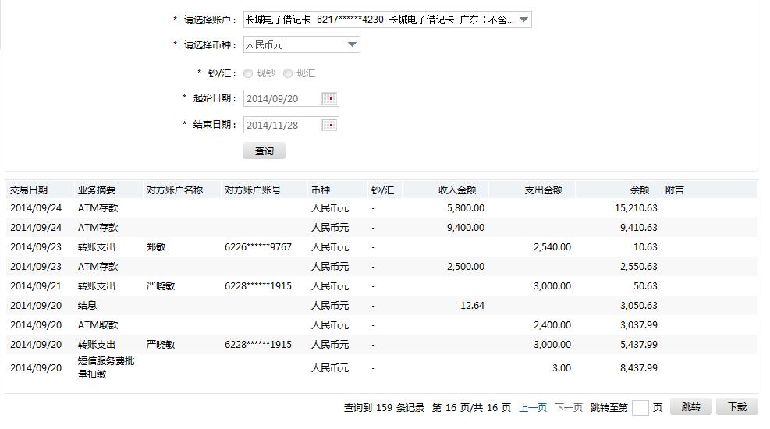The height and width of the screenshot is (429, 770).
Task: Select the balance 50.63
Action: [x=645, y=286]
